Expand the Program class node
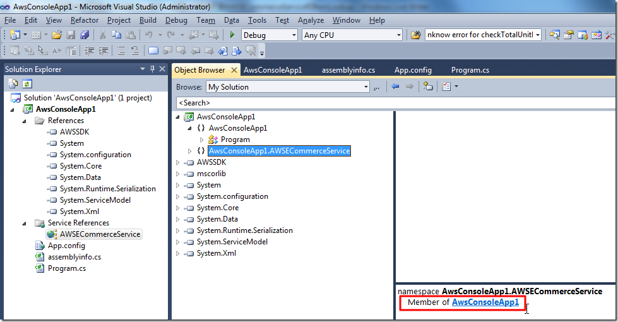618x322 pixels. pyautogui.click(x=201, y=140)
